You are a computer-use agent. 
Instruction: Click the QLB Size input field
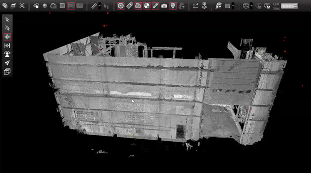click(x=287, y=6)
